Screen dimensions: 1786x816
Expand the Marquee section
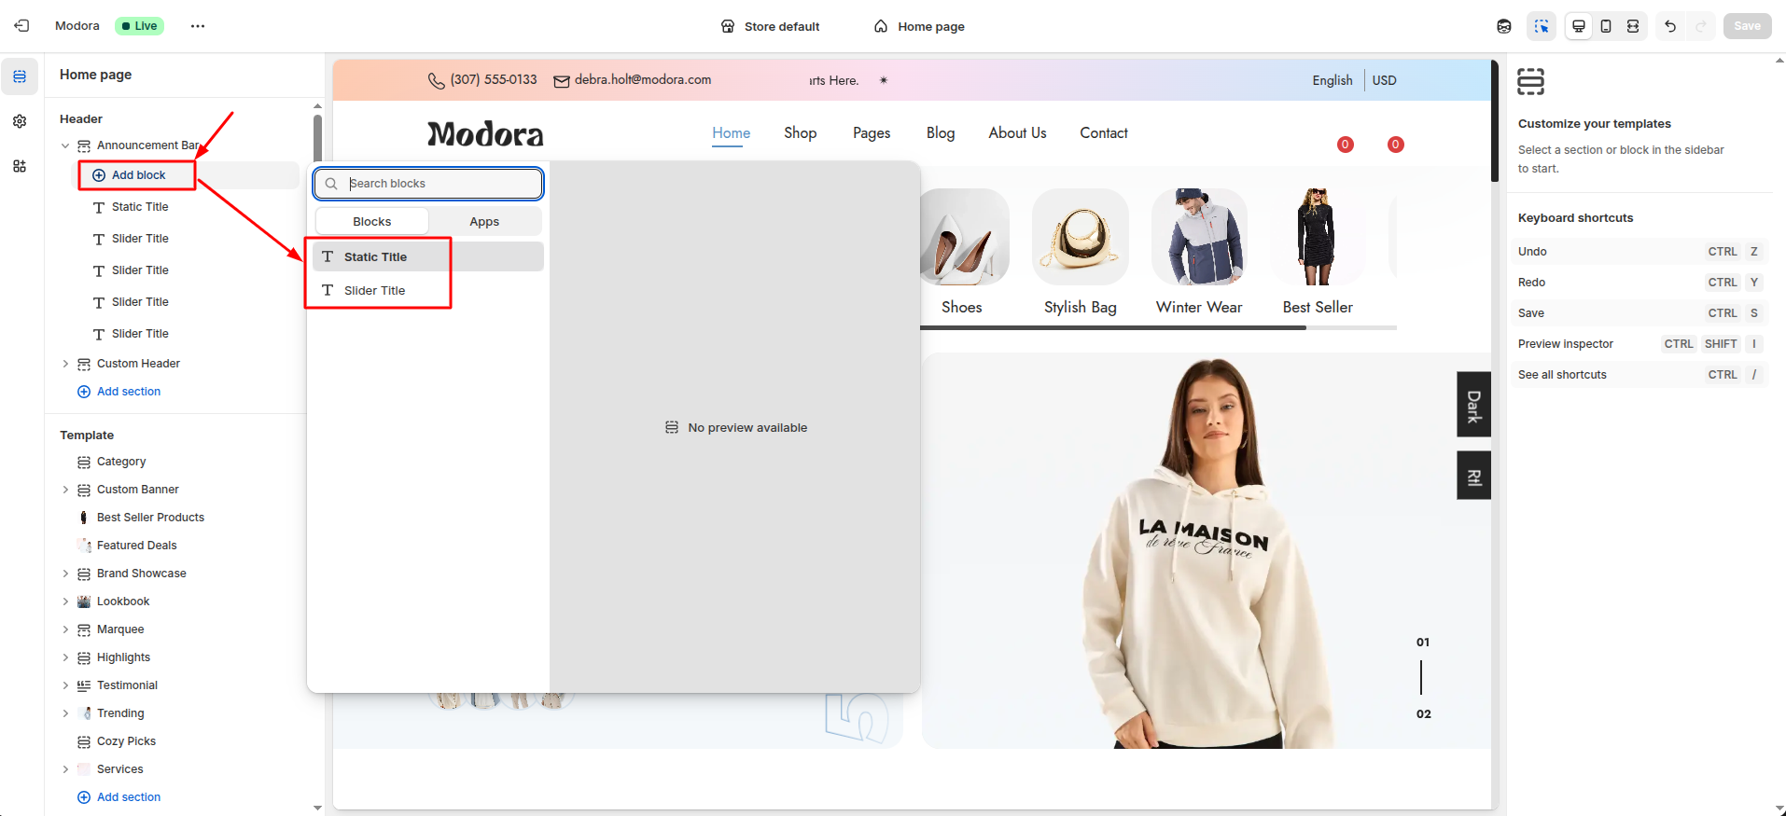pos(65,629)
